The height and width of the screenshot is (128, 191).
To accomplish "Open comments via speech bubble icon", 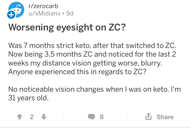I will (91, 117).
